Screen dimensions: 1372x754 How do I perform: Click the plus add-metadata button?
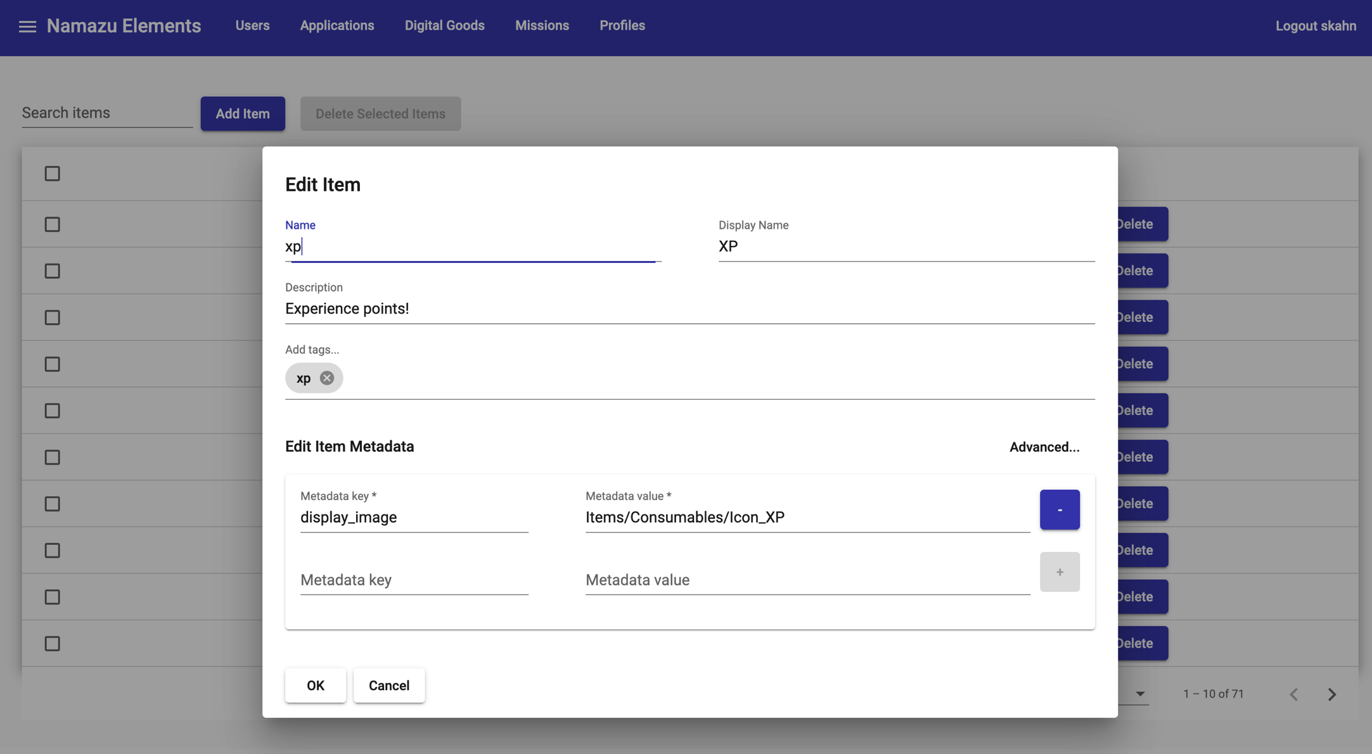pos(1059,572)
